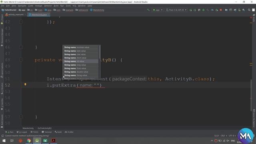Select 'String name, long value' overload
The width and height of the screenshot is (256, 144).
coord(81,65)
